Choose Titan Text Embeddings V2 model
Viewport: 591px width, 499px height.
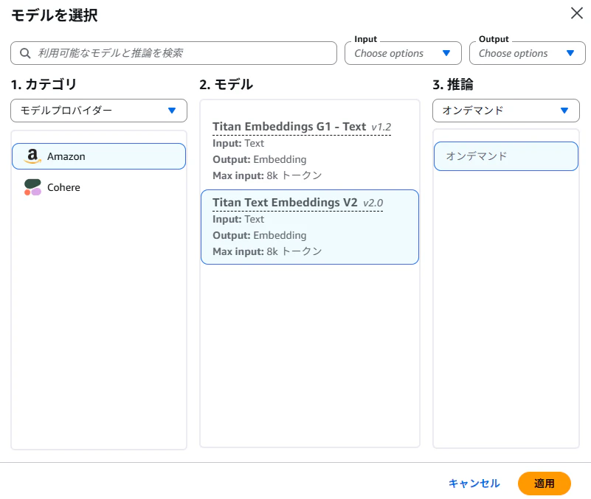tap(310, 227)
